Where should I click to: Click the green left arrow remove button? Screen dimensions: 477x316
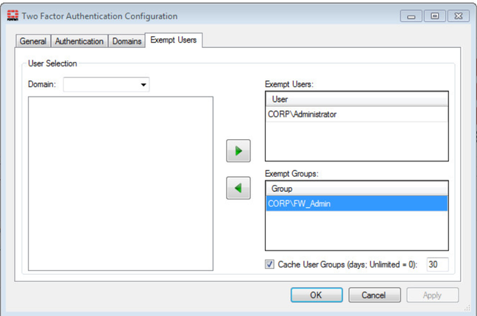coord(238,188)
